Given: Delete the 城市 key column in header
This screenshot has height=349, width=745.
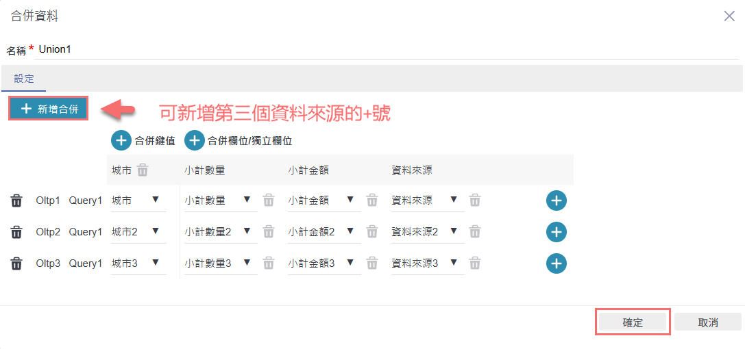Looking at the screenshot, I should coord(143,170).
